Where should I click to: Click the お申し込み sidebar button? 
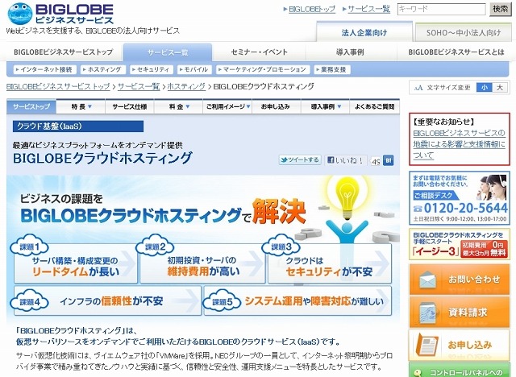pos(460,345)
